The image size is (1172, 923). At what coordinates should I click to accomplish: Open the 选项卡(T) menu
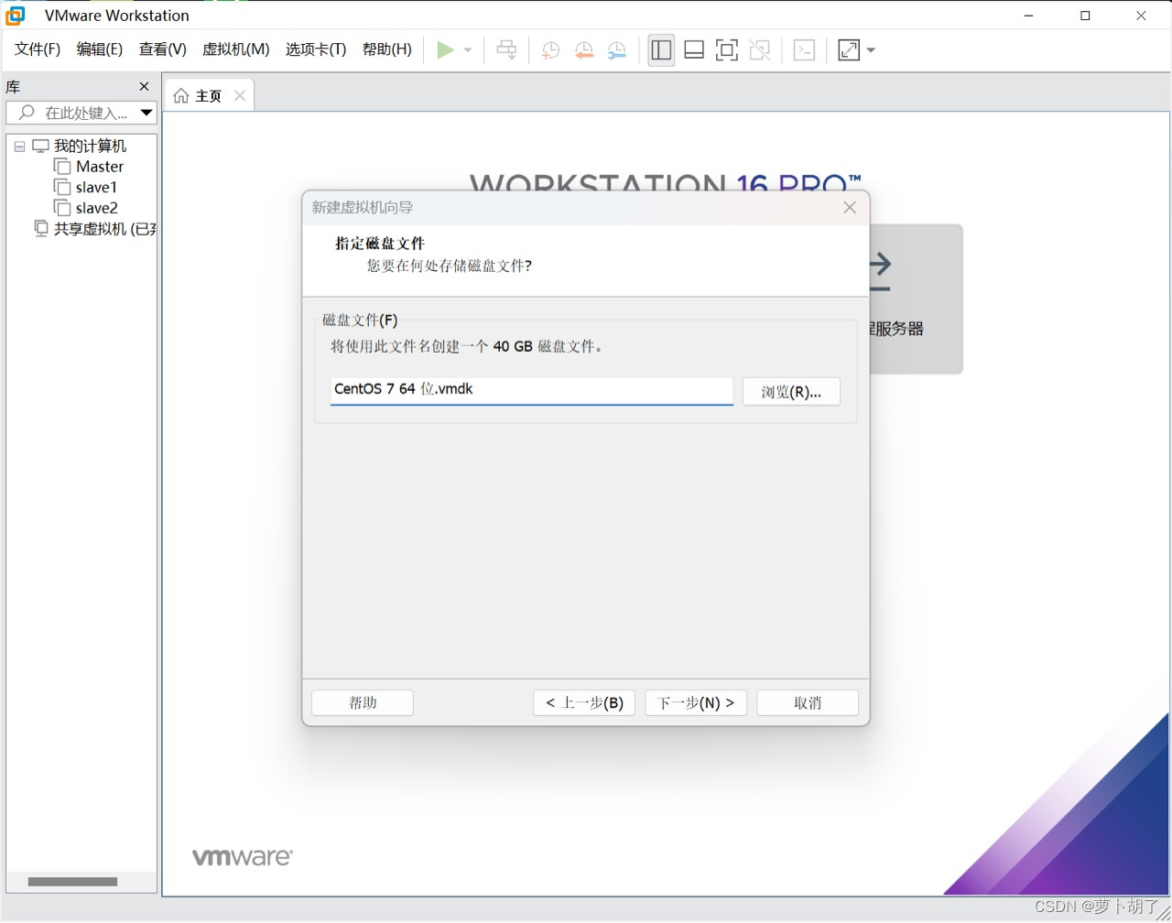tap(316, 49)
